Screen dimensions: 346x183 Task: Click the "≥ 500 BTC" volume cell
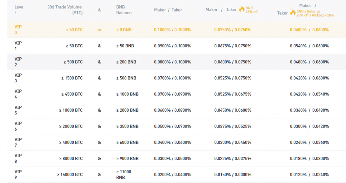click(73, 62)
